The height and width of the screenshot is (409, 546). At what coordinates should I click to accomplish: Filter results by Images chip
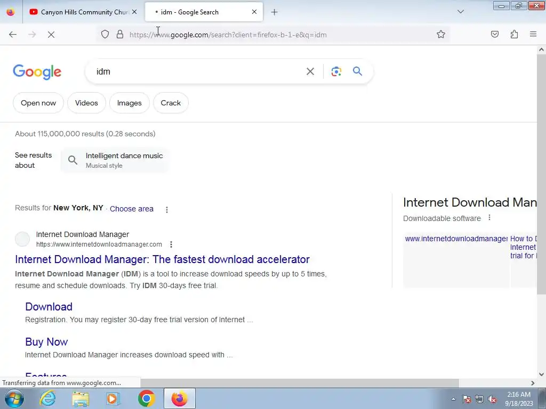click(x=129, y=103)
